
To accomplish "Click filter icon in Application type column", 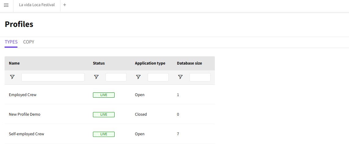I will click(138, 77).
